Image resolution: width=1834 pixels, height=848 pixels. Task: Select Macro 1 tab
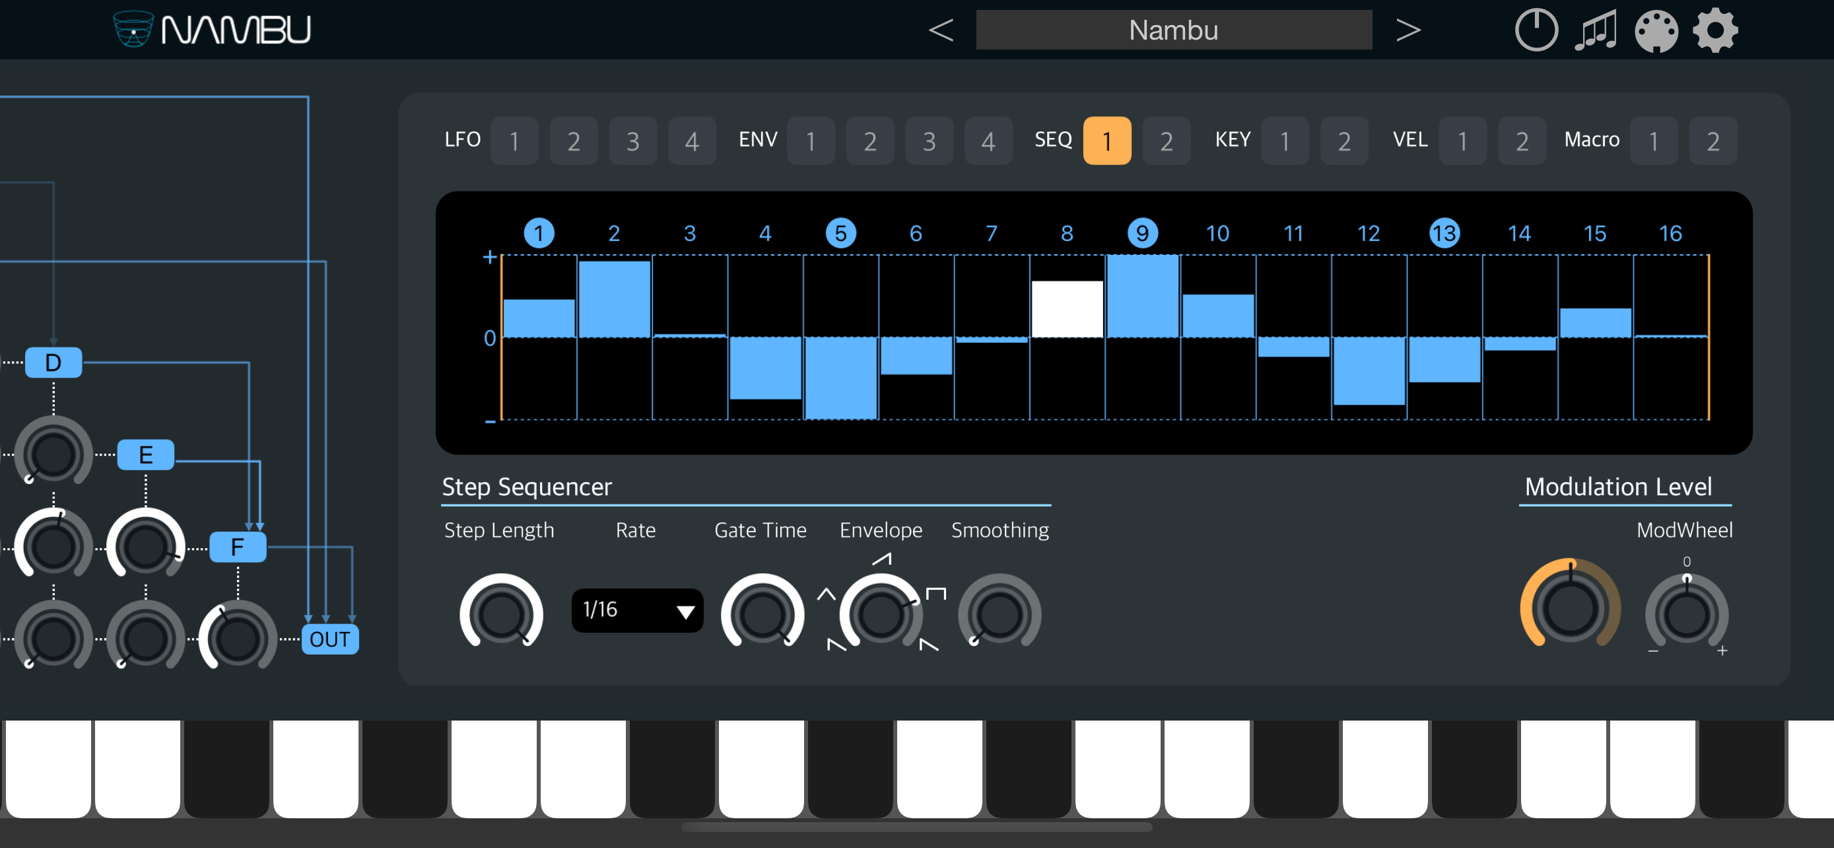(x=1653, y=141)
